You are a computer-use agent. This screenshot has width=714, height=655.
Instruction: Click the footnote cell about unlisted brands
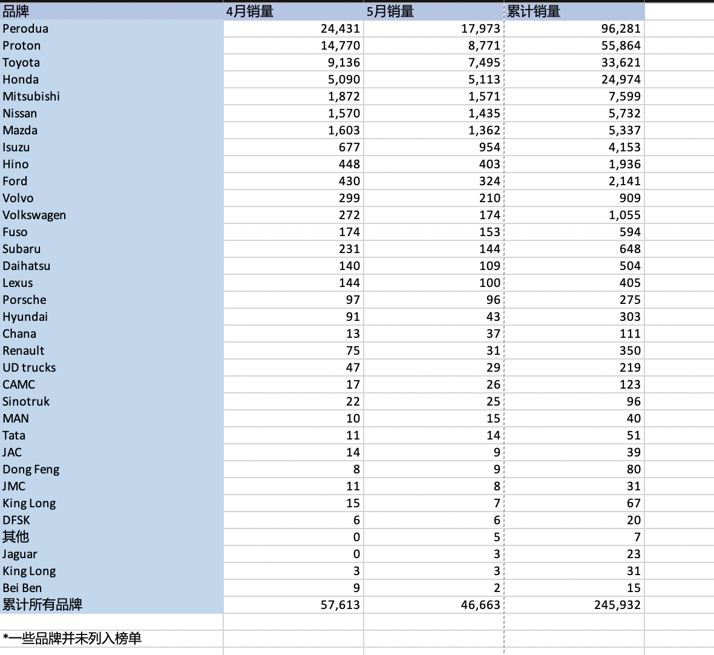pos(112,639)
